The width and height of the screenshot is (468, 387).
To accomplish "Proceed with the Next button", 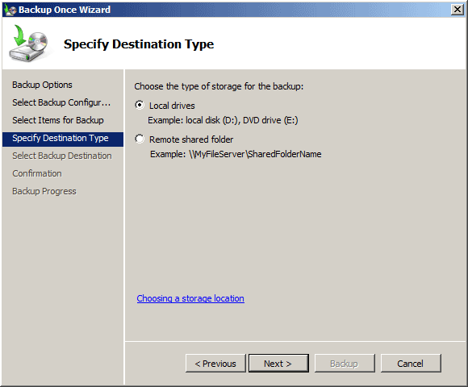I will tap(278, 364).
